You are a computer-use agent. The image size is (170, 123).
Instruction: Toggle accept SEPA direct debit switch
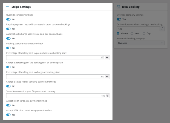[x=8, y=115]
